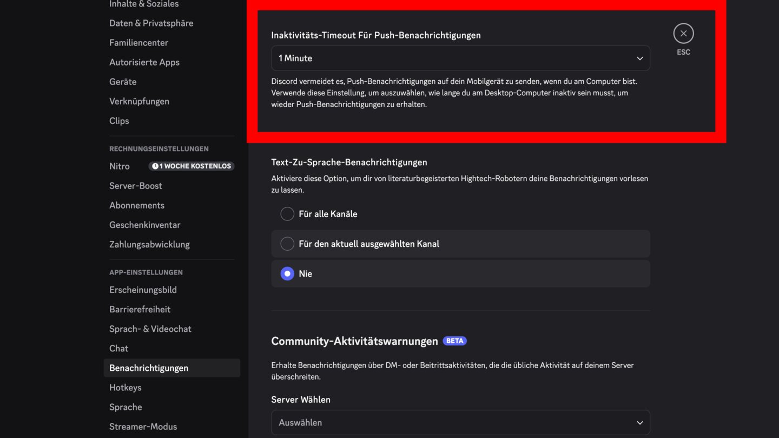Close settings with the ESC X icon
The width and height of the screenshot is (779, 438).
683,34
